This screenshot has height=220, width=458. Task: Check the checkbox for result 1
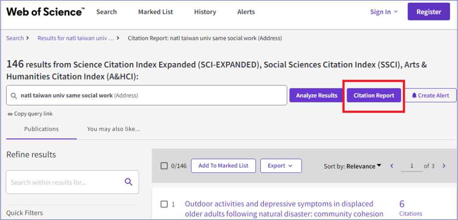point(164,204)
